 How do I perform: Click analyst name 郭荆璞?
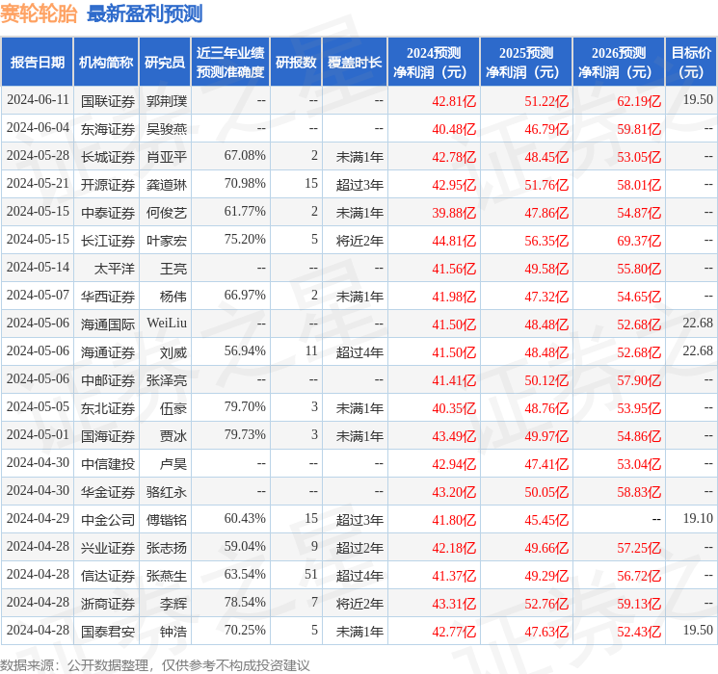click(x=167, y=101)
